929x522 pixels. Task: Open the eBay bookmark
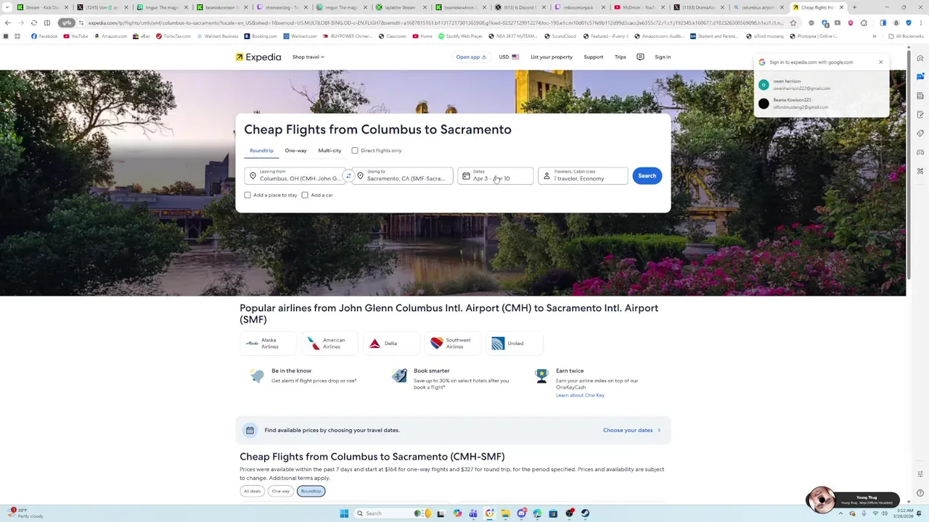pos(142,36)
